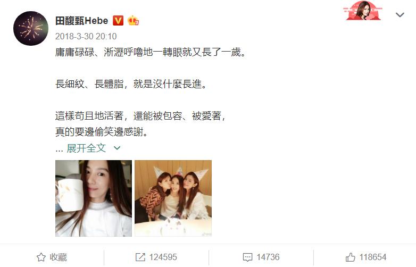Toggle like on count 118654
The image size is (416, 267).
coord(366,257)
